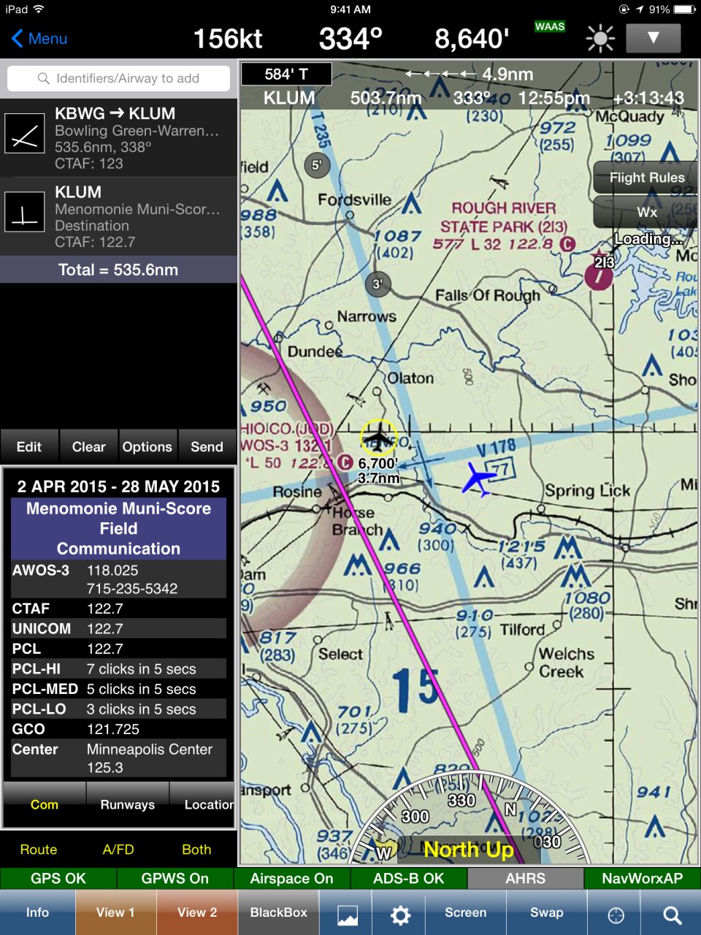Viewport: 701px width, 935px height.
Task: Tap the Swap button
Action: (547, 912)
